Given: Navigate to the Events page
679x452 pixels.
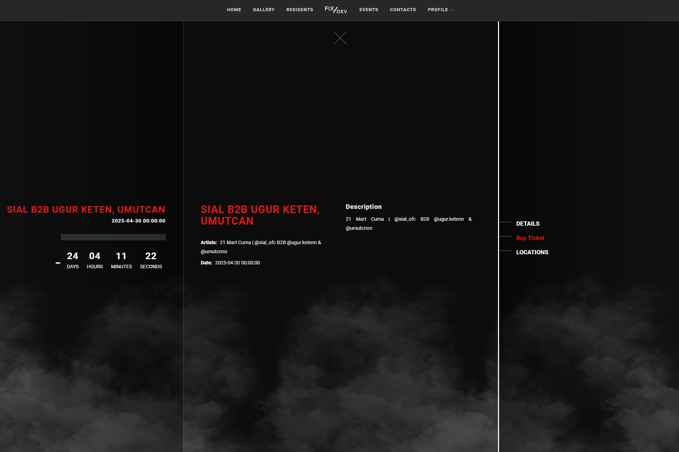Looking at the screenshot, I should (x=368, y=10).
